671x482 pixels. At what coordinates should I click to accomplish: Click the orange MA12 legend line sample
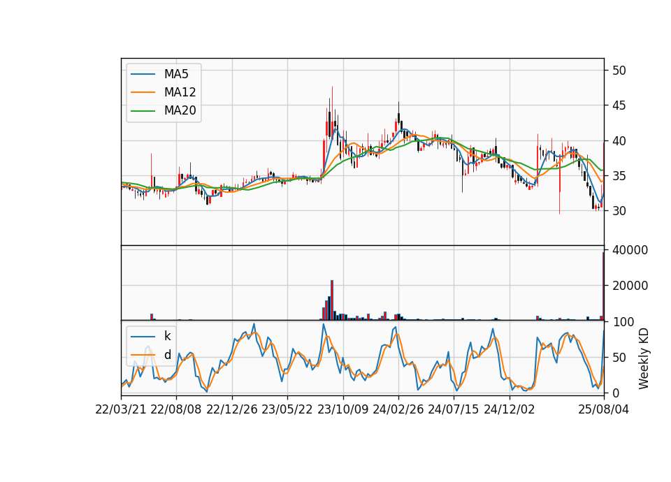tap(143, 92)
